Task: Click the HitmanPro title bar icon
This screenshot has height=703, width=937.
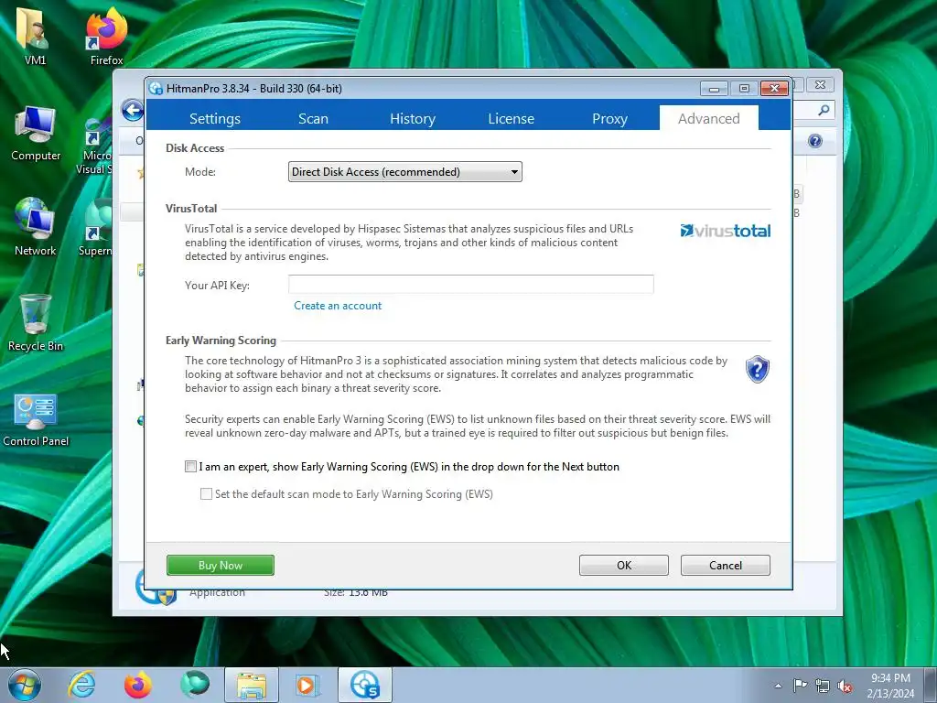Action: (156, 89)
